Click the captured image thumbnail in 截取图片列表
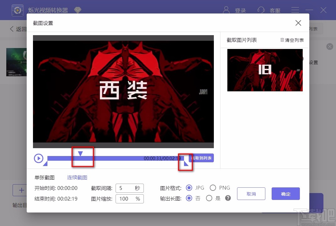336x226 pixels. [x=265, y=70]
